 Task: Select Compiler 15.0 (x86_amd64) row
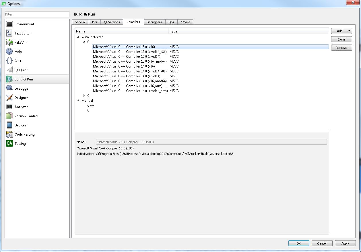click(210, 61)
